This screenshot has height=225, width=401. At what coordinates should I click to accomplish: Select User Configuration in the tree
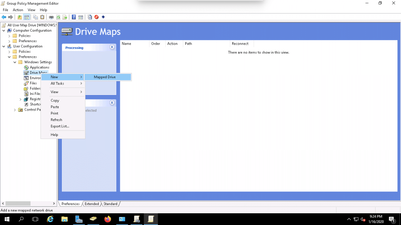click(x=28, y=46)
